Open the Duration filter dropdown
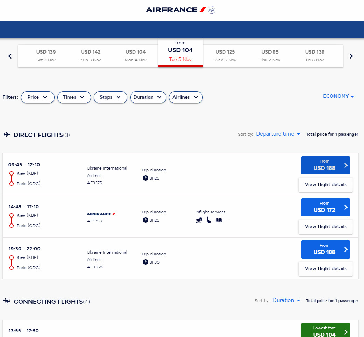This screenshot has height=337, width=364. pyautogui.click(x=148, y=97)
